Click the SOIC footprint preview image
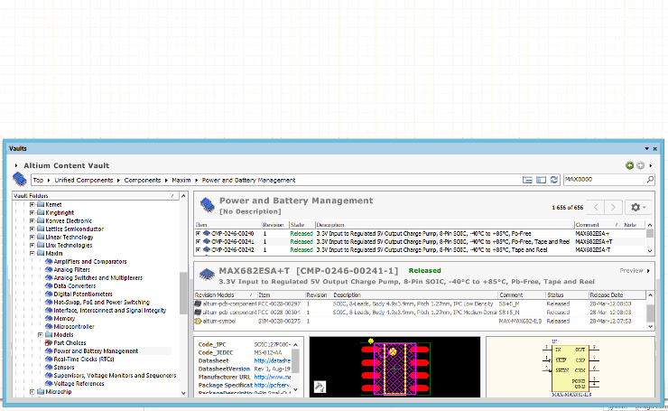668x411 pixels. click(x=394, y=367)
